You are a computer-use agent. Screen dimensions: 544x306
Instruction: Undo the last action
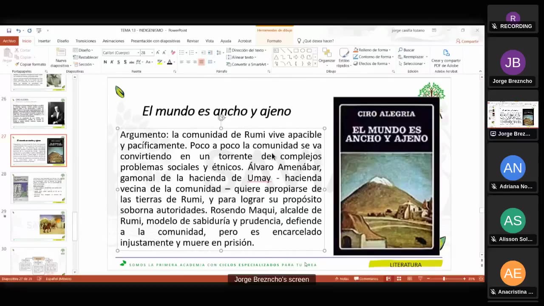coord(18,31)
